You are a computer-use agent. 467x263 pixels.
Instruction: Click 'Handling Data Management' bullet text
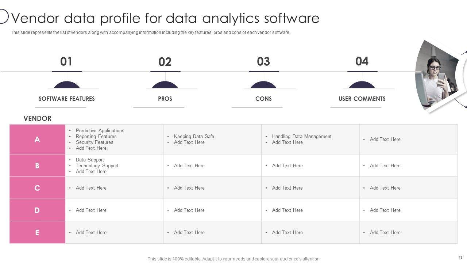click(302, 136)
